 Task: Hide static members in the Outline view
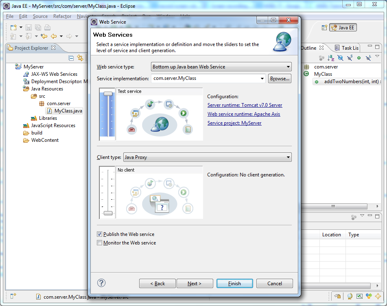[x=350, y=58]
